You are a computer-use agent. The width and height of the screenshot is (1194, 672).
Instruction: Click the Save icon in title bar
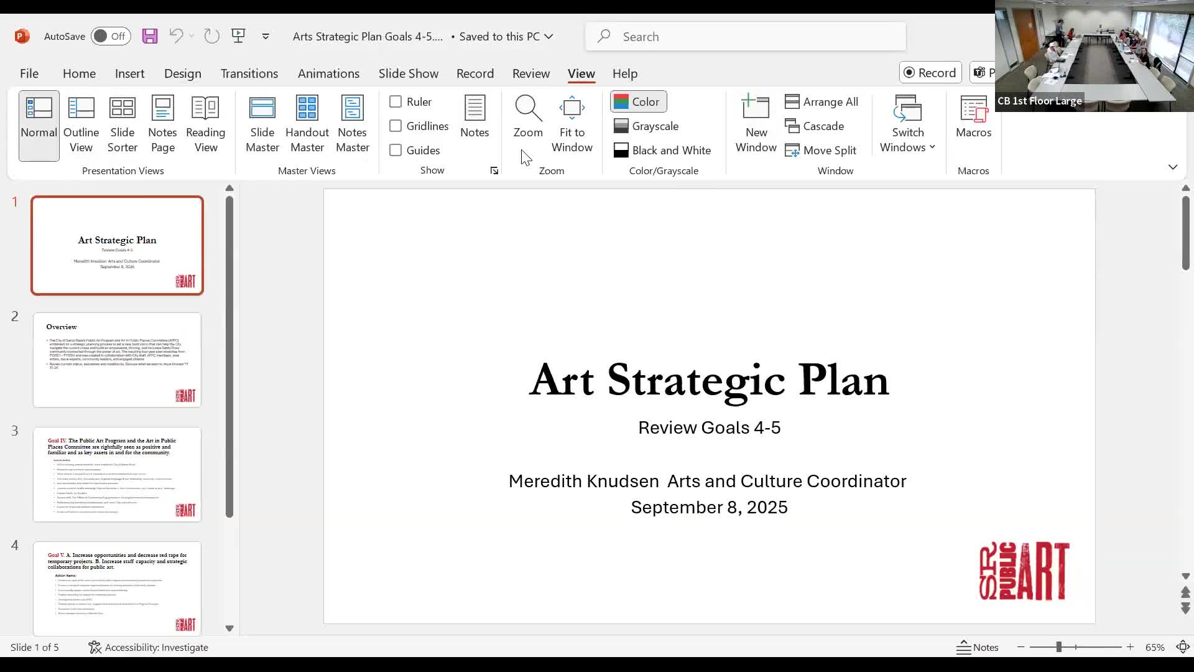(150, 36)
